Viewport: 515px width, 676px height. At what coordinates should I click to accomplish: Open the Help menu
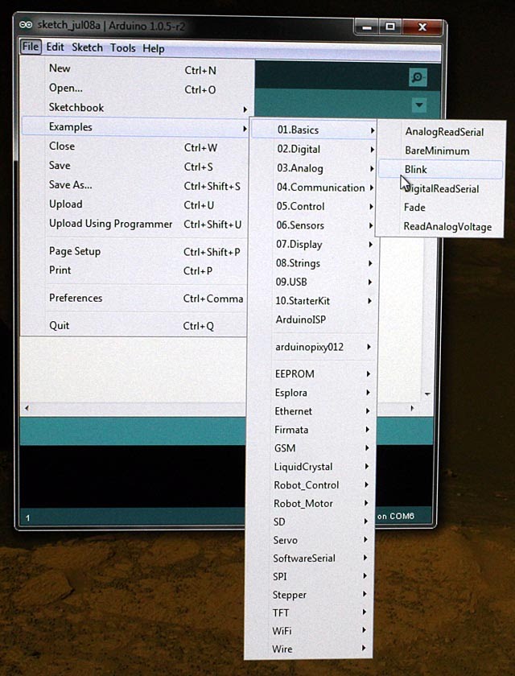tap(154, 48)
